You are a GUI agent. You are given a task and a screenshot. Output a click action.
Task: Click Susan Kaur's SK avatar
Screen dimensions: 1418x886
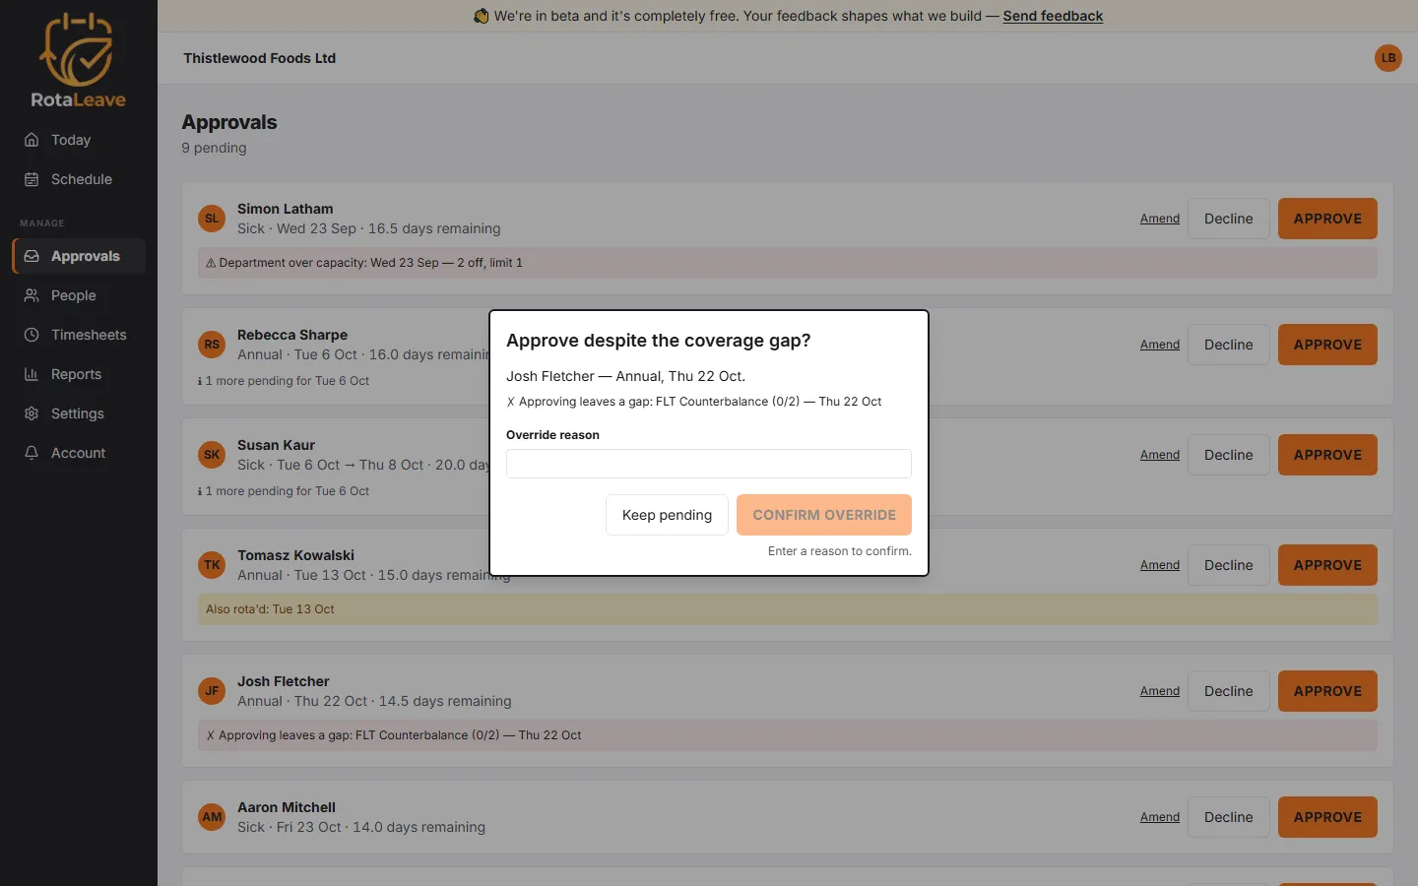point(212,455)
